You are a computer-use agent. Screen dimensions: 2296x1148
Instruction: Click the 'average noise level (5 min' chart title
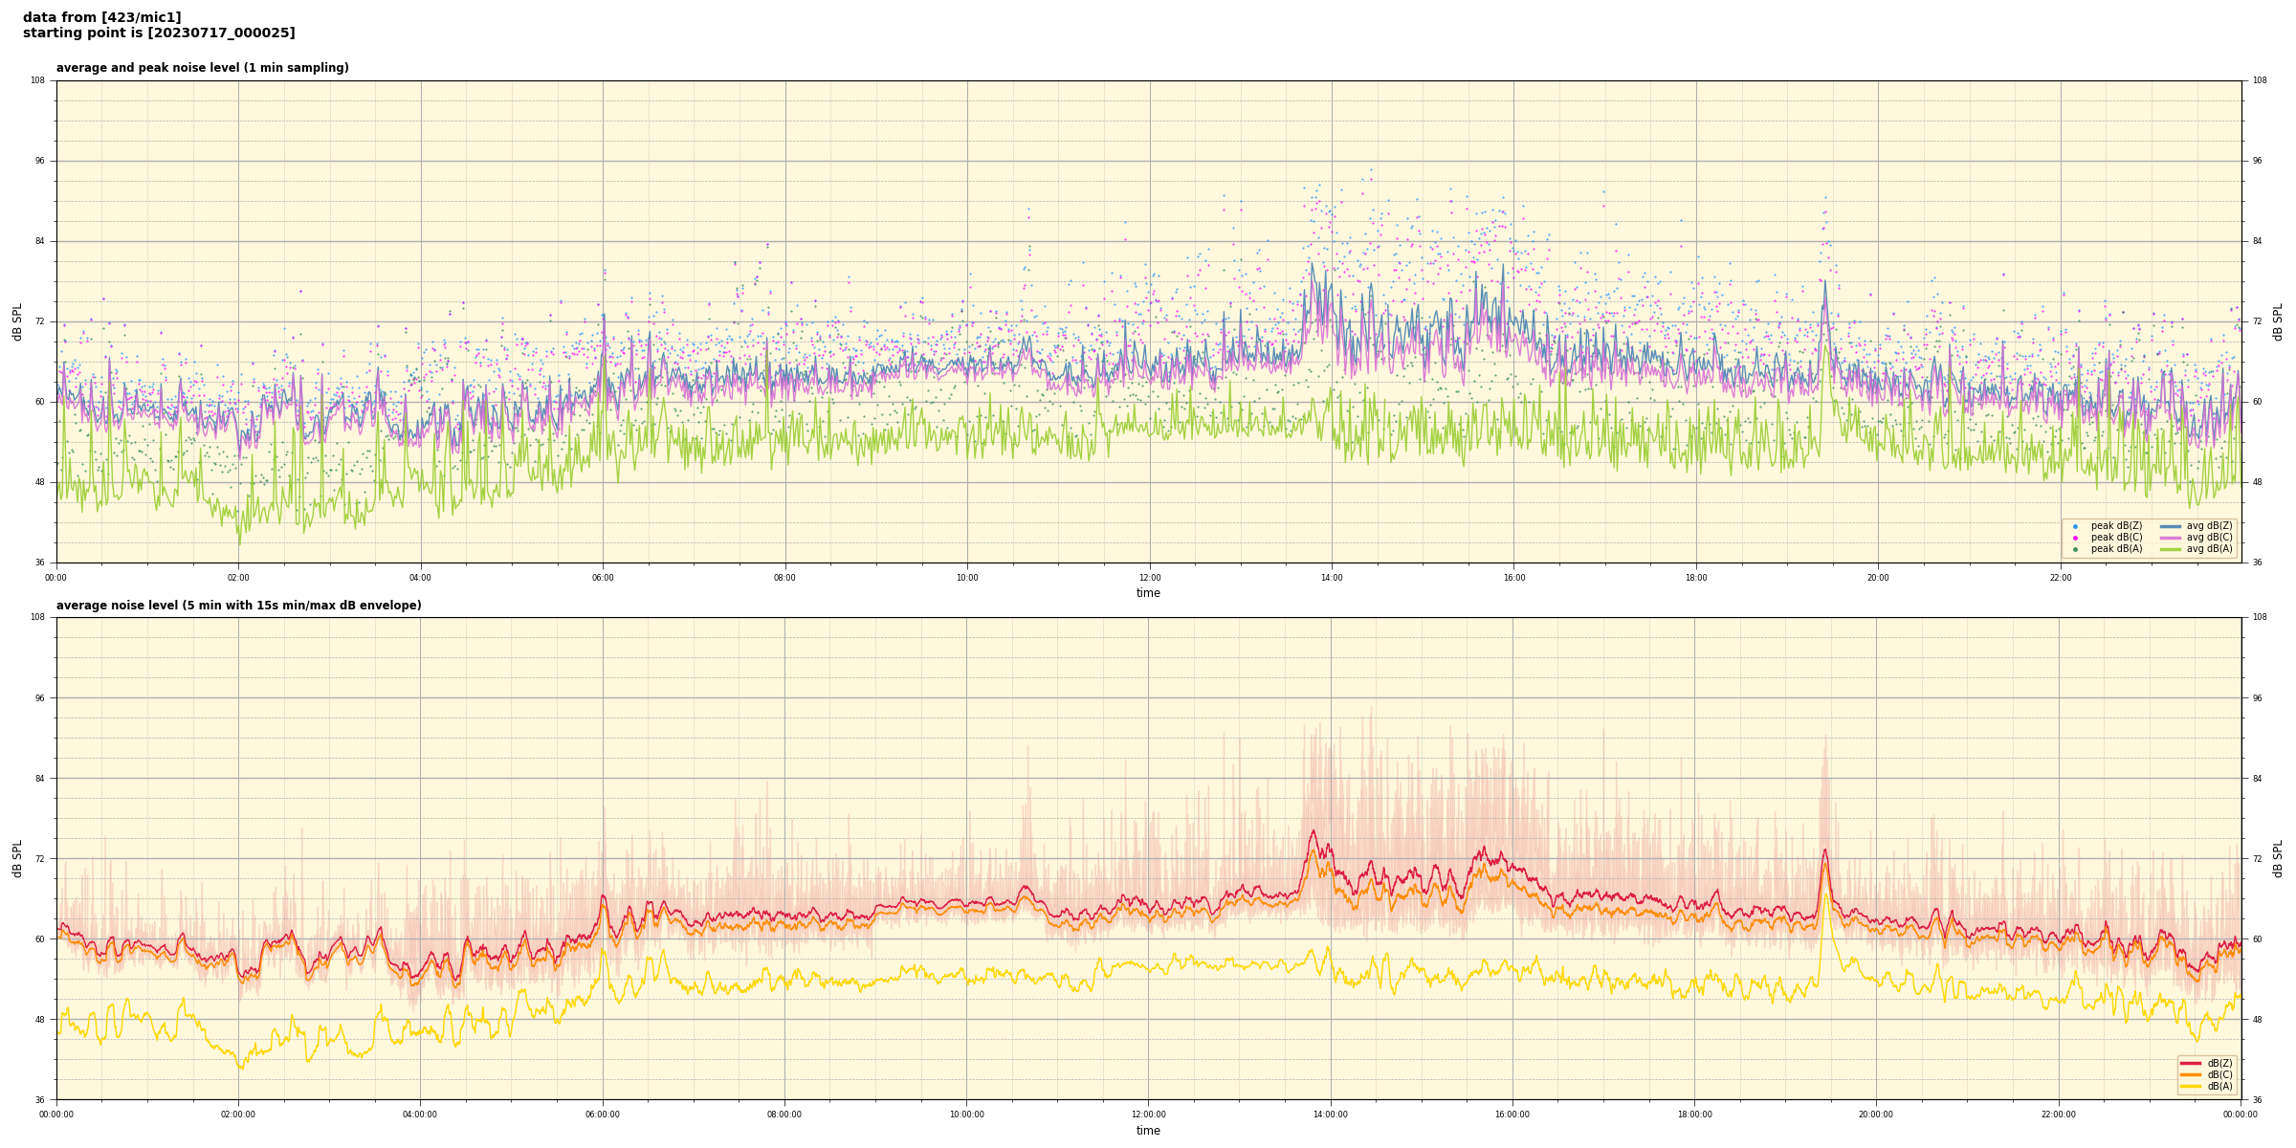tap(238, 606)
